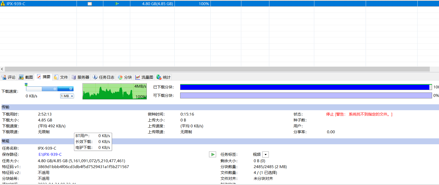The image size is (439, 185).
Task: Open the 统计 (Statistics) tab
Action: [x=164, y=77]
